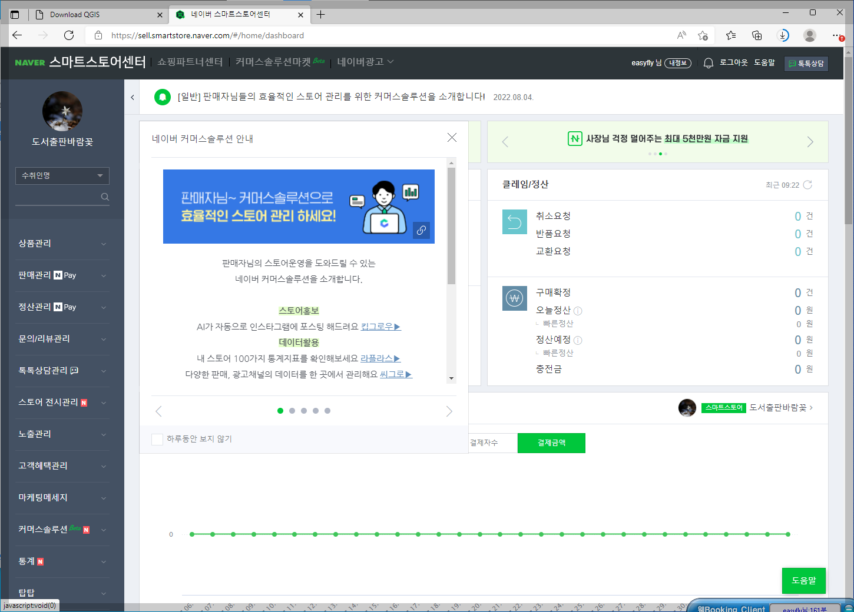Reload the page with refresh icon
This screenshot has height=612, width=854.
pos(69,35)
